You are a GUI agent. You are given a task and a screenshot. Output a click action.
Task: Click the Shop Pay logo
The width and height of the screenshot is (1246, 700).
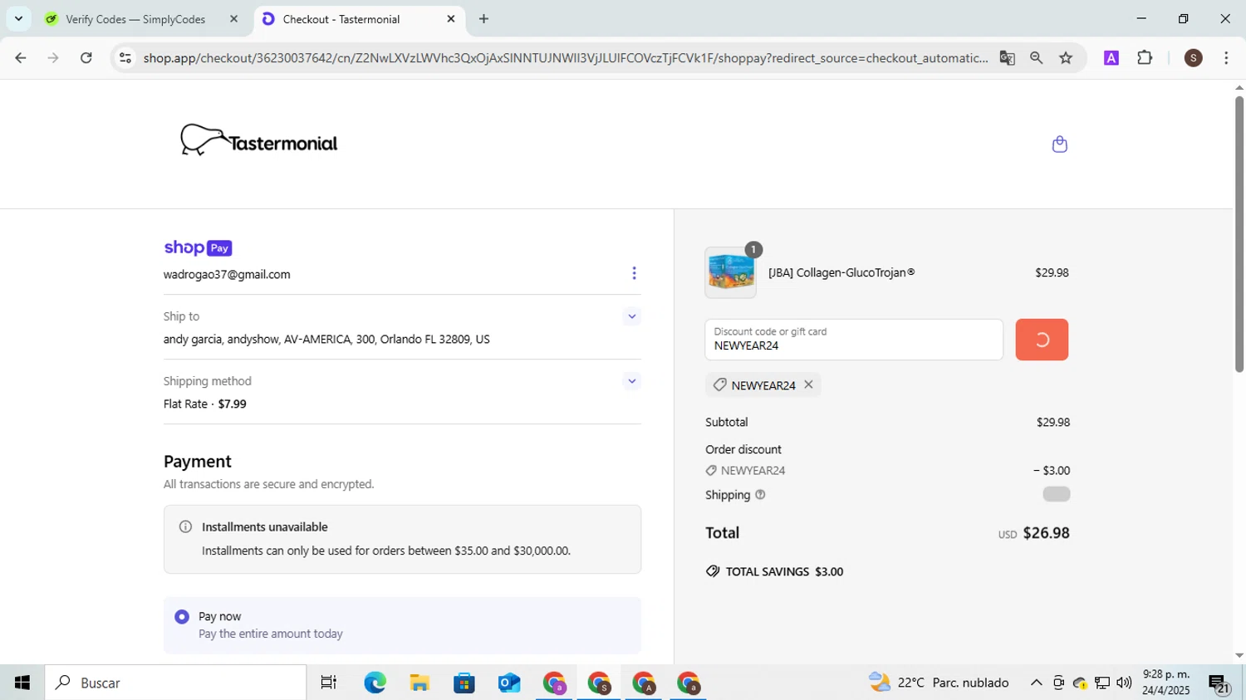point(198,247)
